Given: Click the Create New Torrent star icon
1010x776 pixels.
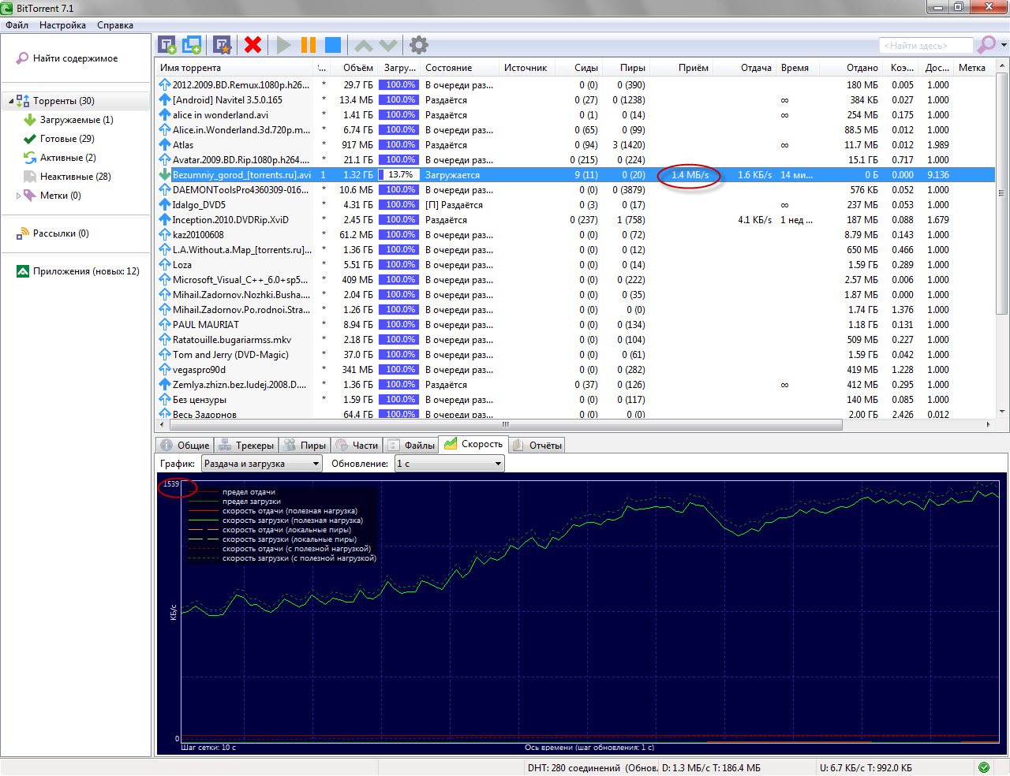Looking at the screenshot, I should point(223,45).
